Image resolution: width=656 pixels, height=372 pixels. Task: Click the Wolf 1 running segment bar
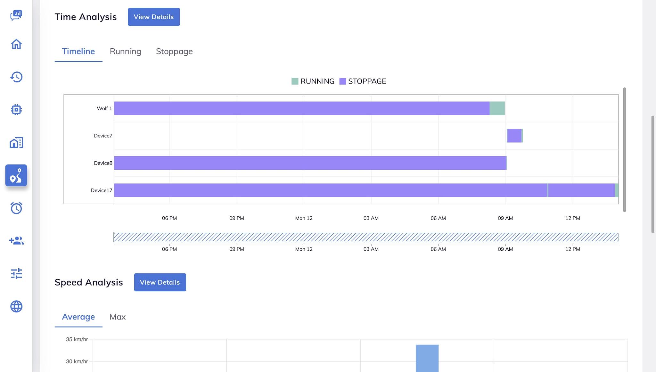tap(497, 109)
